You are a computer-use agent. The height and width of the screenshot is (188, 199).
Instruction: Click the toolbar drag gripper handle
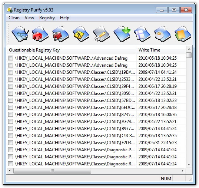click(8, 34)
